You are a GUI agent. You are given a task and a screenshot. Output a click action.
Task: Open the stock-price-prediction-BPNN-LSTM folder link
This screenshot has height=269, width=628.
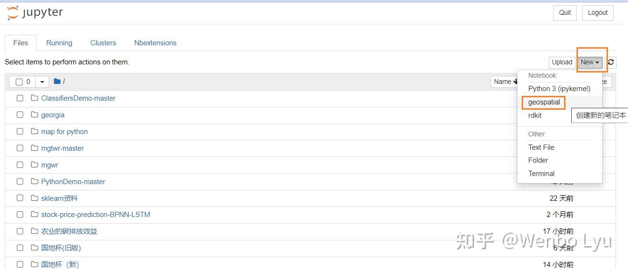click(95, 215)
